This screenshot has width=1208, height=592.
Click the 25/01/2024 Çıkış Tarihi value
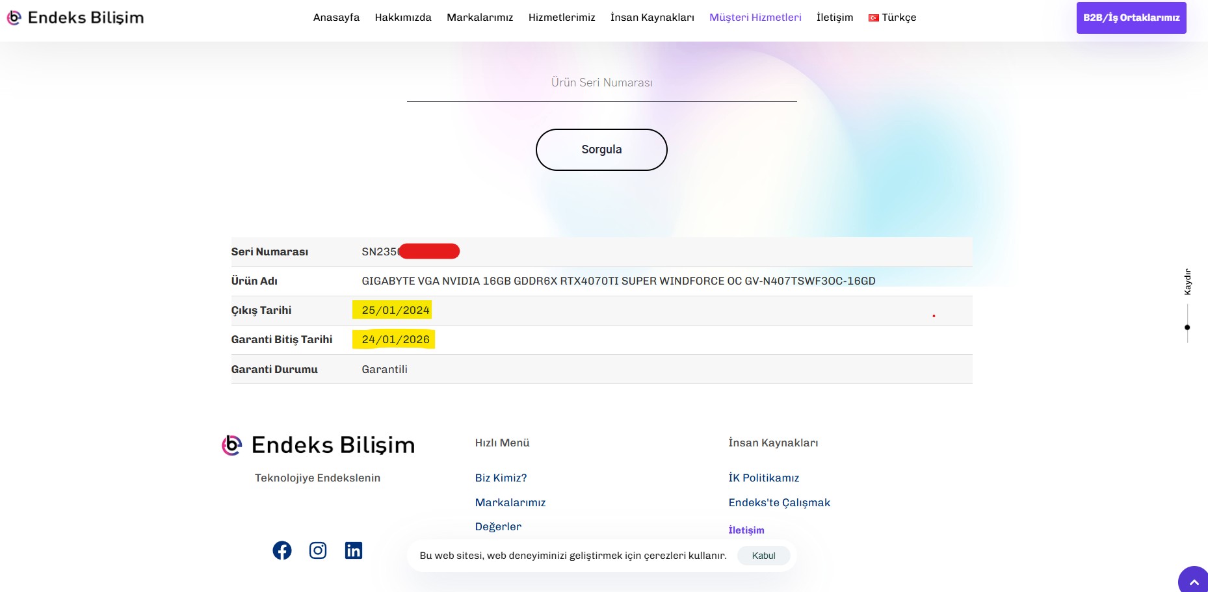[395, 310]
